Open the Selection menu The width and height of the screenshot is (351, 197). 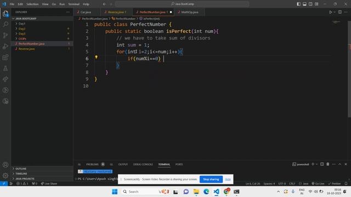click(32, 4)
